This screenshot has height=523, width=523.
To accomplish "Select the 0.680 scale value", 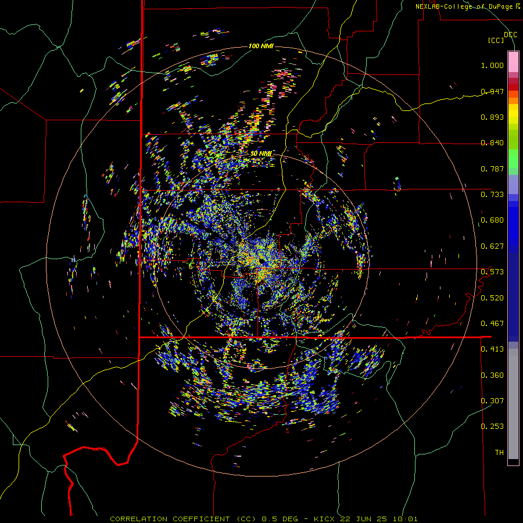I will click(x=492, y=220).
